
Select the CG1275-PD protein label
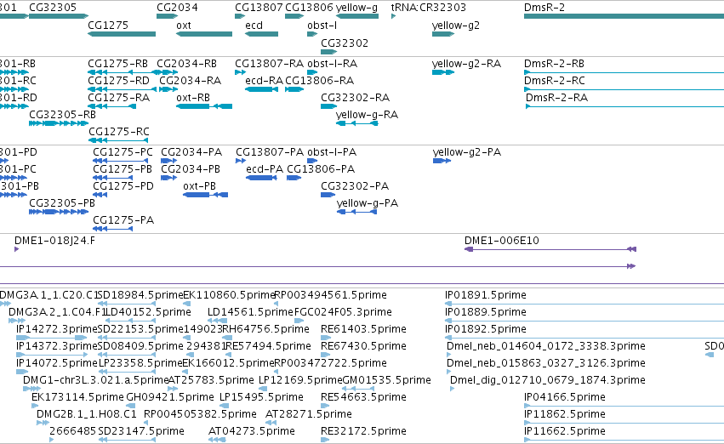point(123,186)
